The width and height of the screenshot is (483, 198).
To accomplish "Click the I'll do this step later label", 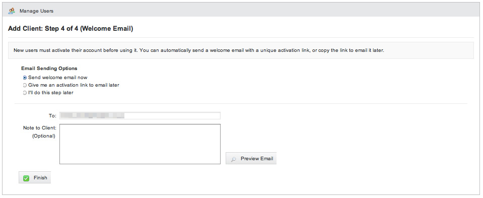I will click(51, 92).
